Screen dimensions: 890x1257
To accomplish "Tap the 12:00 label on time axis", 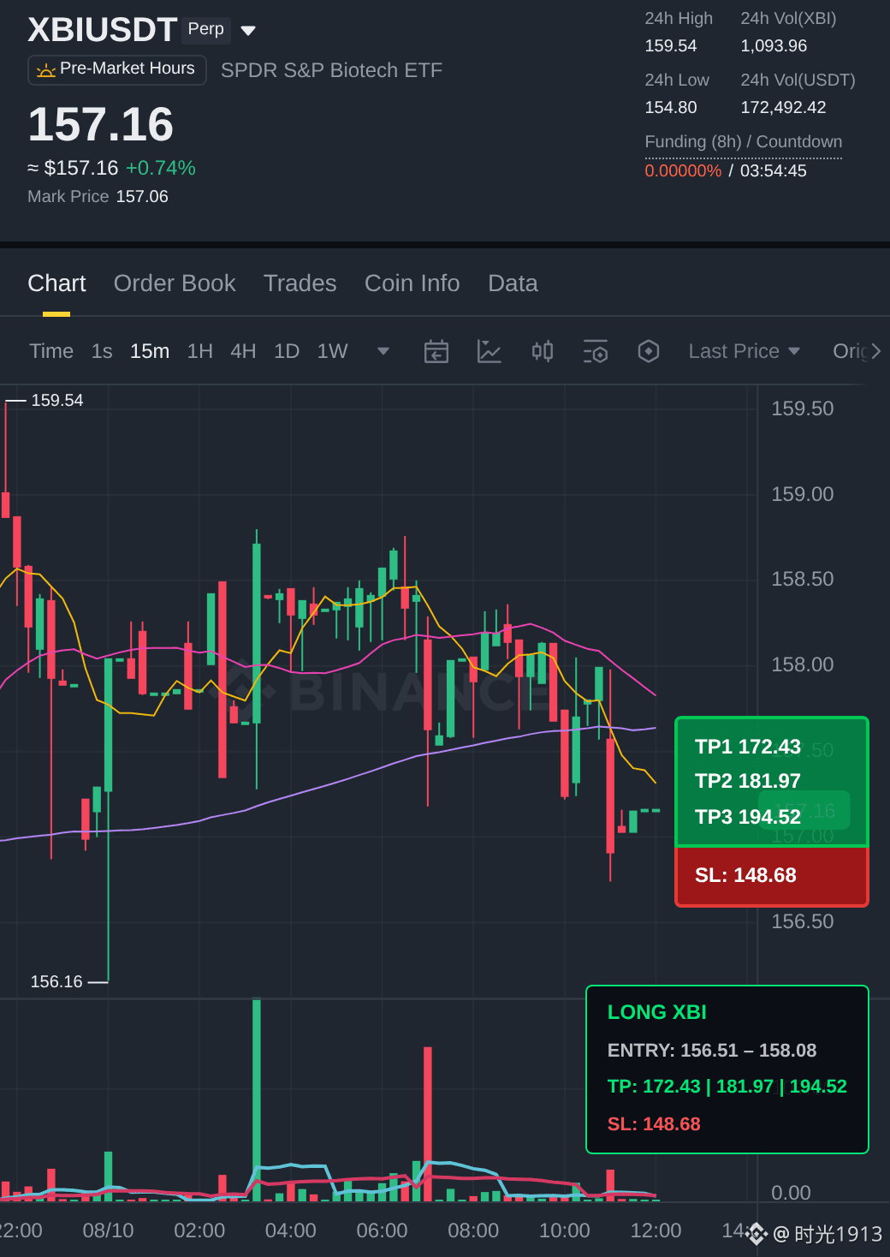I will click(656, 1230).
